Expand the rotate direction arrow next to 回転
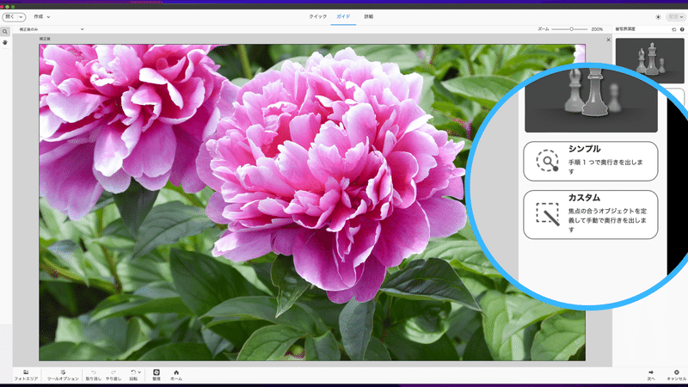This screenshot has width=688, height=387. point(139,372)
